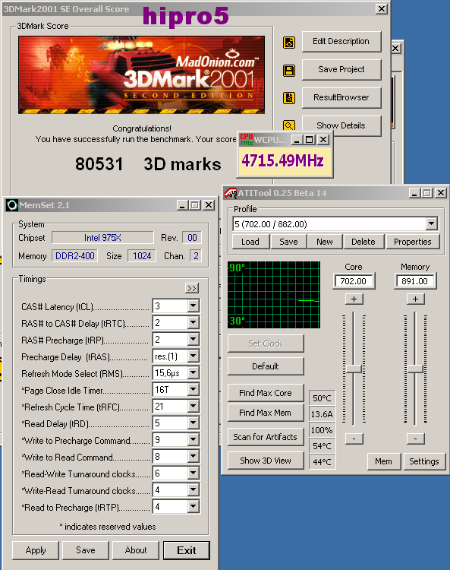Click Find Max Core
The image size is (450, 570).
click(x=266, y=393)
